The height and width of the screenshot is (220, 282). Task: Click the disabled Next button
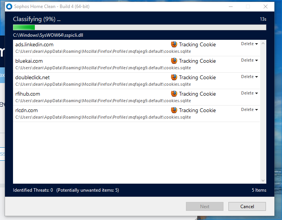click(x=205, y=207)
